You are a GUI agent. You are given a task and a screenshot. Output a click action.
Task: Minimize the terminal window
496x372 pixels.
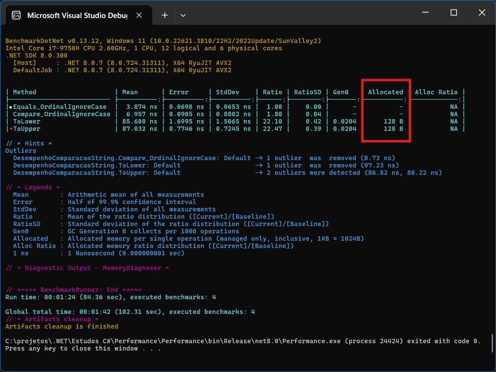[x=425, y=12]
